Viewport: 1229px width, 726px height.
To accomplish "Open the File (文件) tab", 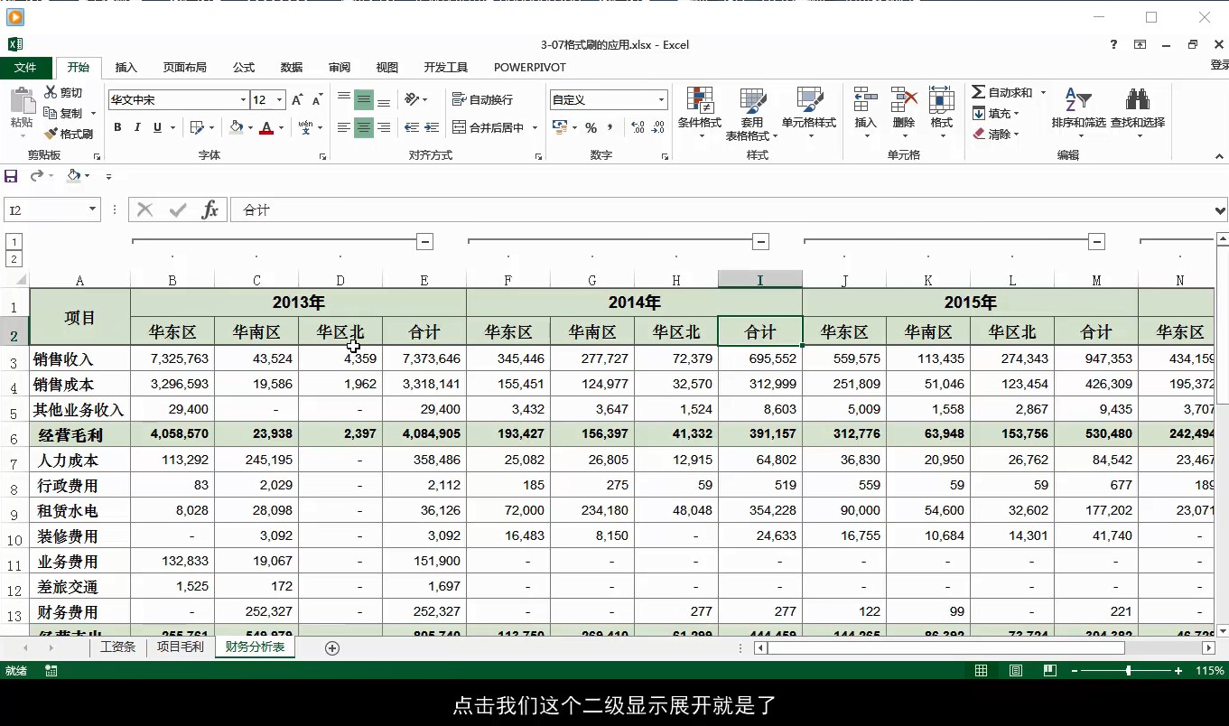I will coord(25,68).
